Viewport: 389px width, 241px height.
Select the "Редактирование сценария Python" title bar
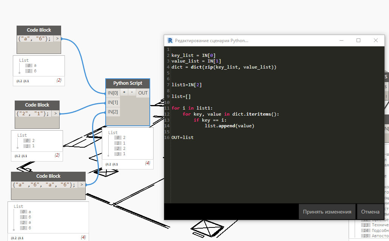point(226,40)
